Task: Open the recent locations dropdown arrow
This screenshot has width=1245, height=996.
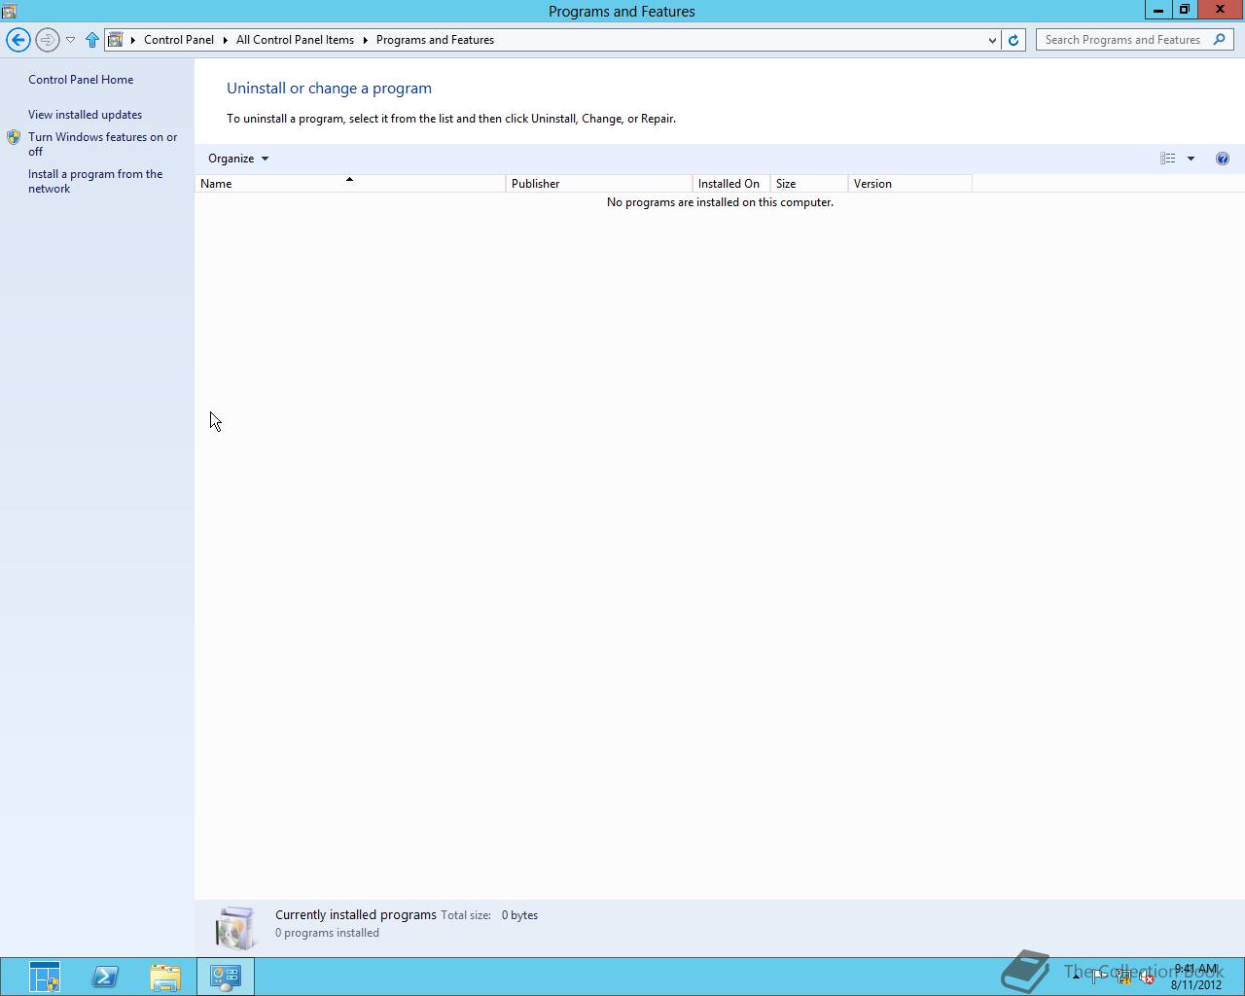Action: pos(70,40)
